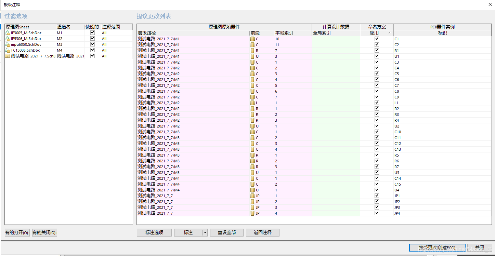
Task: Click the 标注 annotate button
Action: [x=188, y=233]
